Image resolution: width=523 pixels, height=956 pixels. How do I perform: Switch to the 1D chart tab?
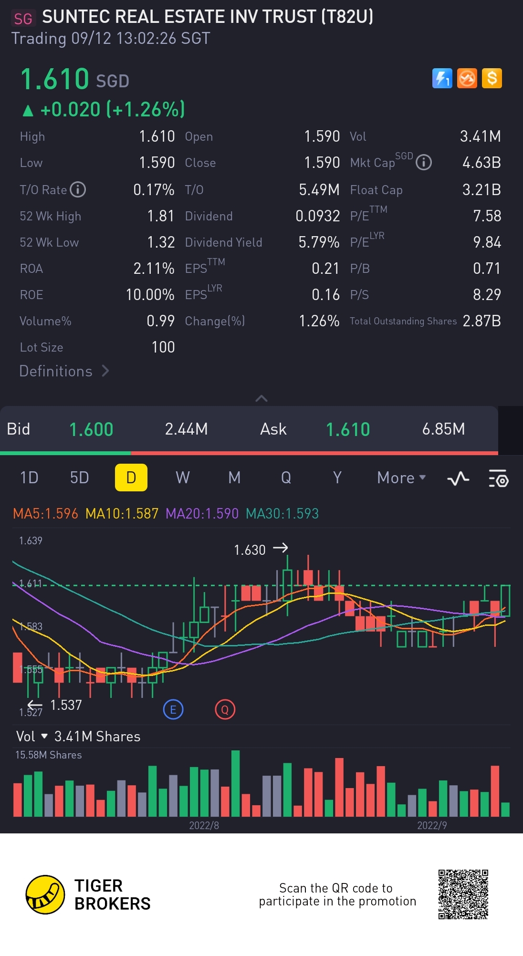pyautogui.click(x=29, y=478)
